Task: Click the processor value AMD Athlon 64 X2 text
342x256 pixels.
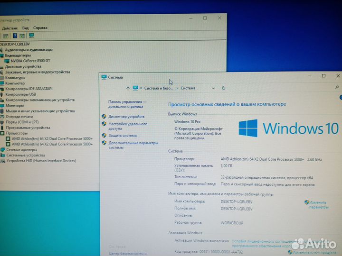Action: [x=262, y=159]
